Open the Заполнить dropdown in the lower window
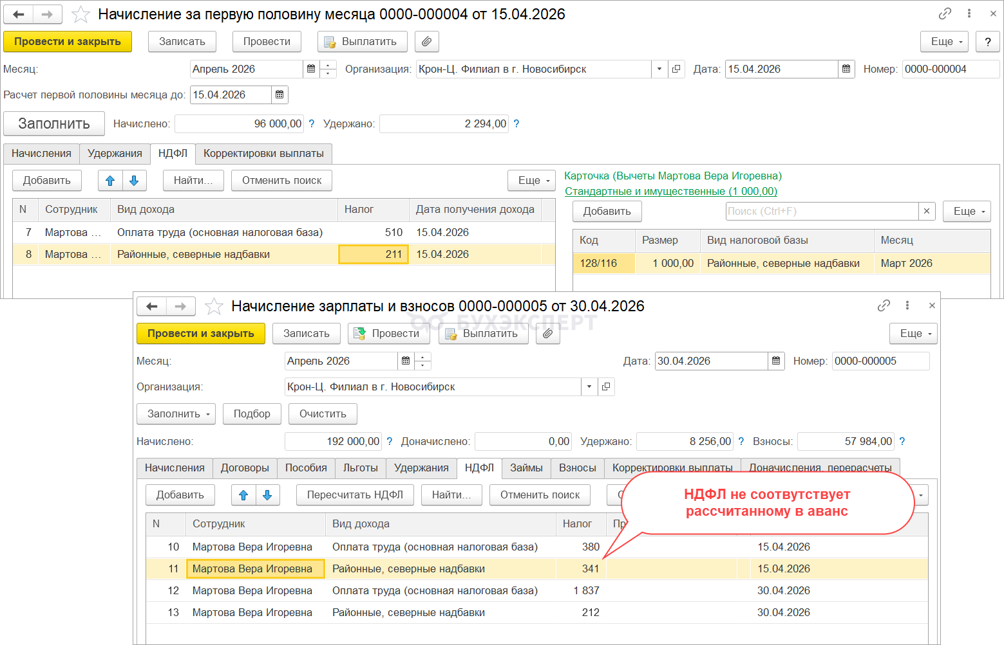1004x645 pixels. [x=174, y=414]
